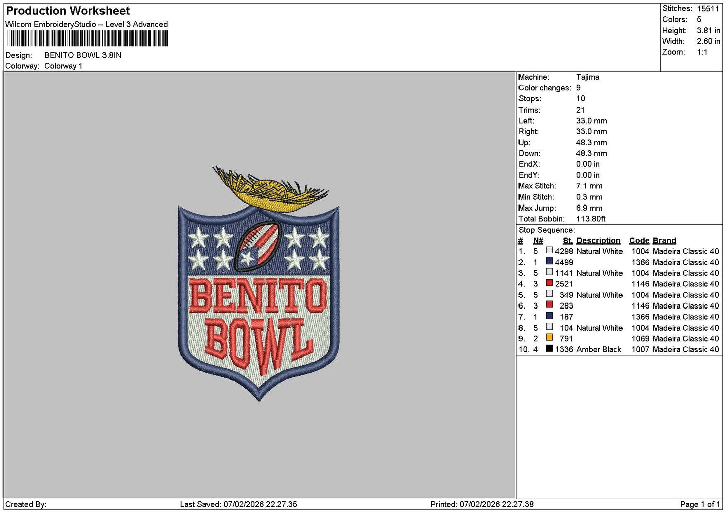This screenshot has height=513, width=726.
Task: Click the machine value 'Tajima'
Action: 588,77
